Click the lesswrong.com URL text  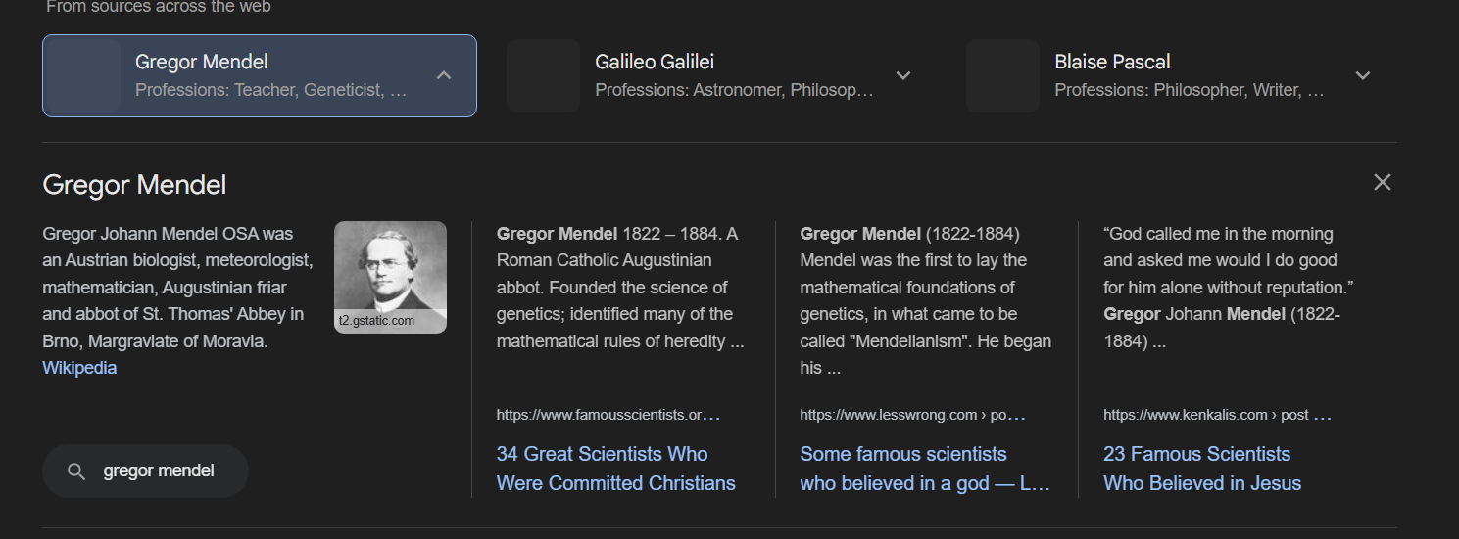[911, 415]
